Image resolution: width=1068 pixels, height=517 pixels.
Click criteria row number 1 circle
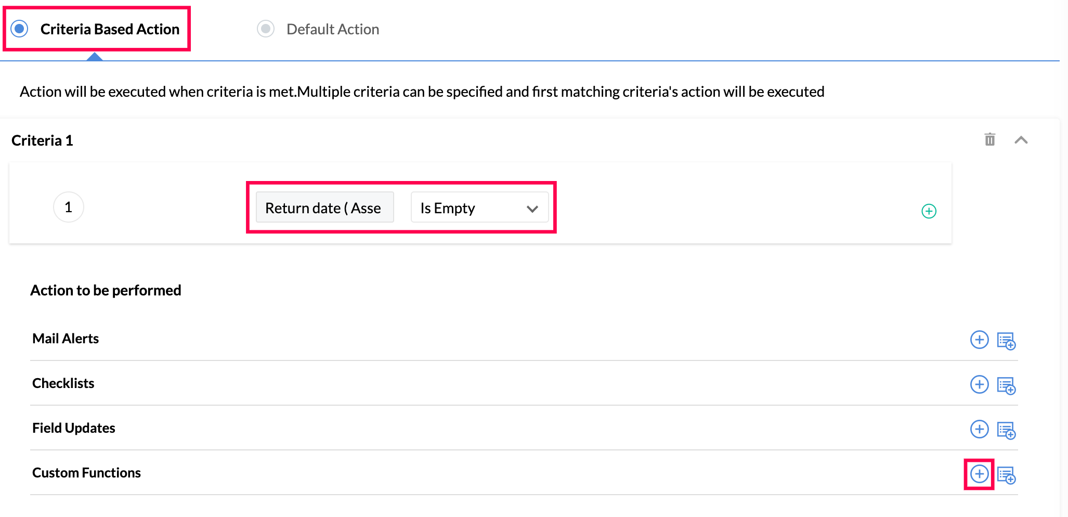tap(68, 207)
